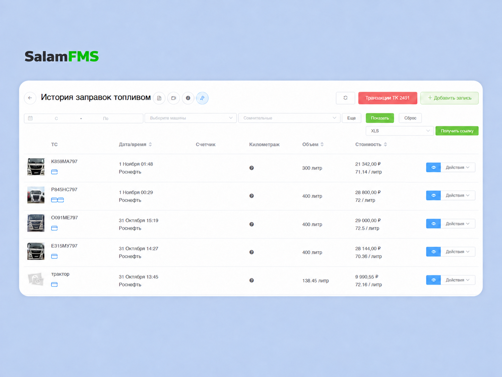The width and height of the screenshot is (502, 377).
Task: Click the fuel card icon under трактор
Action: coord(54,284)
